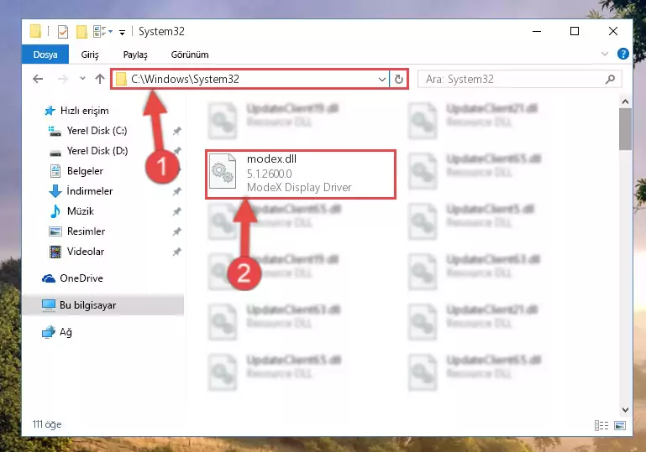Open Yerel Disk (D:) in sidebar
The image size is (646, 452).
tap(88, 151)
